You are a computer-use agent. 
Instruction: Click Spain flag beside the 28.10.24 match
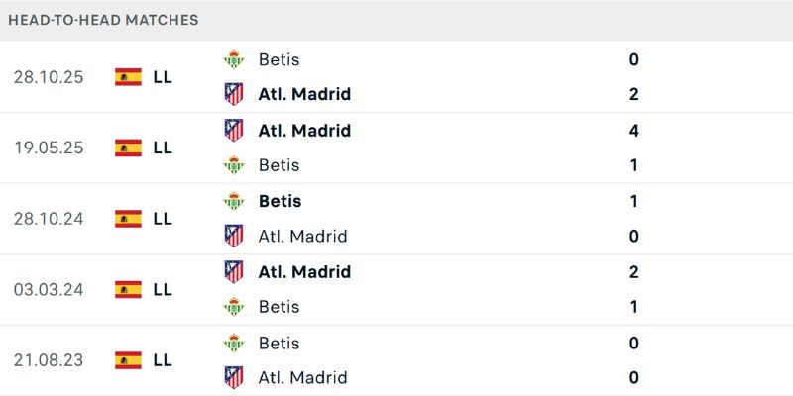(128, 219)
